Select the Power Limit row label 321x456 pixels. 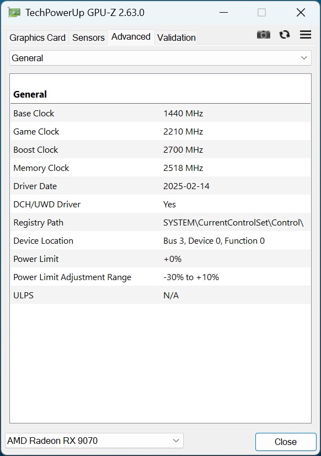36,259
